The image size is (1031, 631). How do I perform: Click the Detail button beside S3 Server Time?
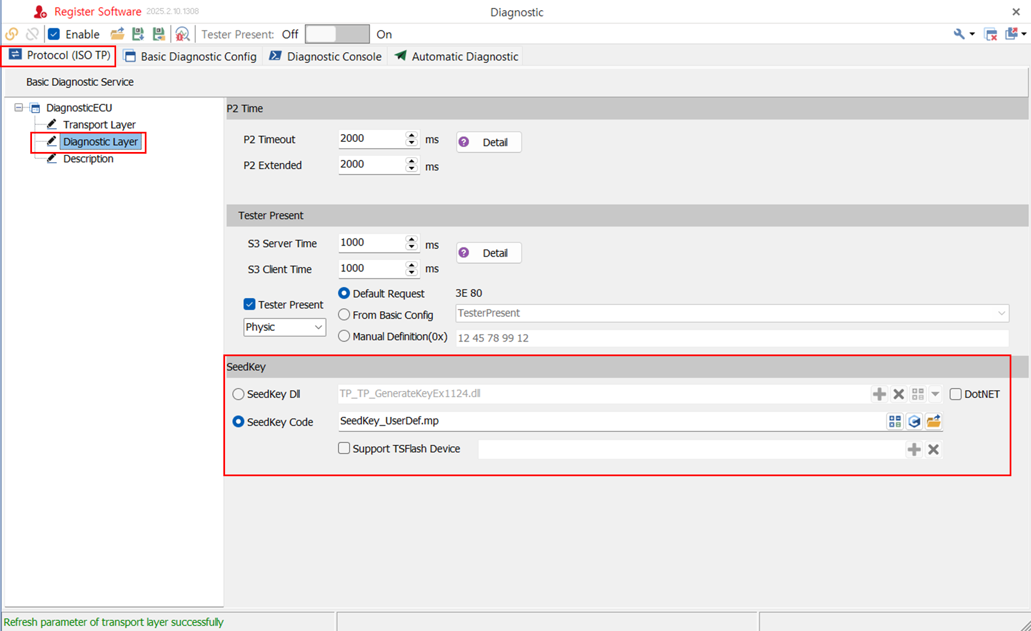(489, 252)
